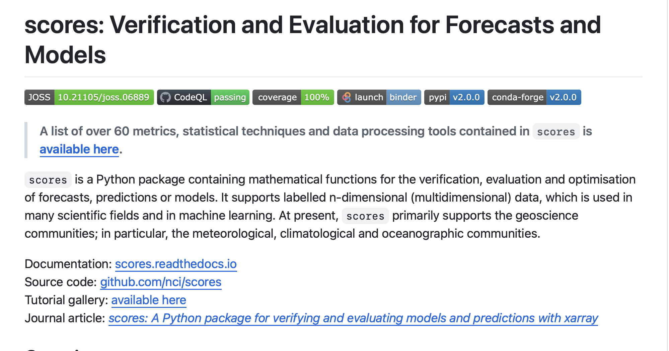Click the Binder logo icon in launch badge

347,97
